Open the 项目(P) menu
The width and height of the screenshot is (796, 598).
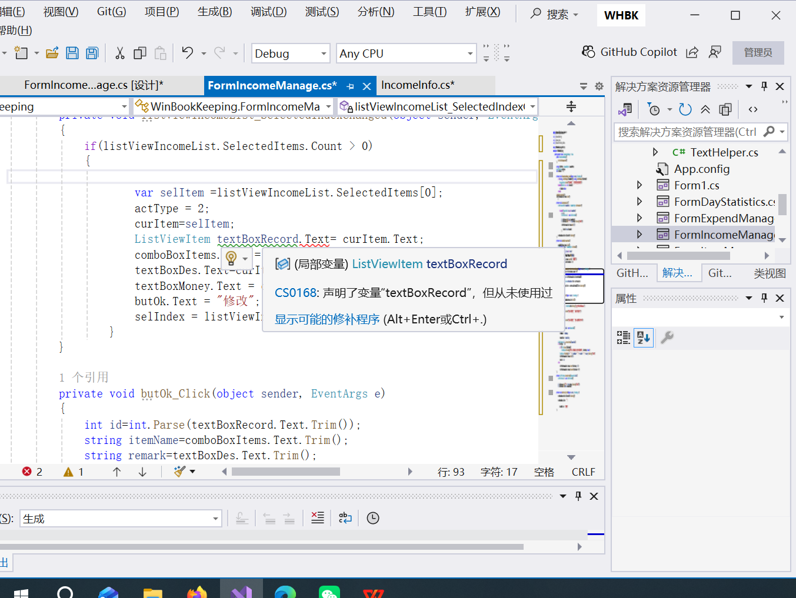tap(162, 12)
